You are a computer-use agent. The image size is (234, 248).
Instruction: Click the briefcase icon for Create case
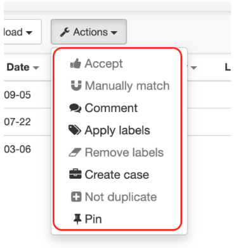(x=75, y=174)
